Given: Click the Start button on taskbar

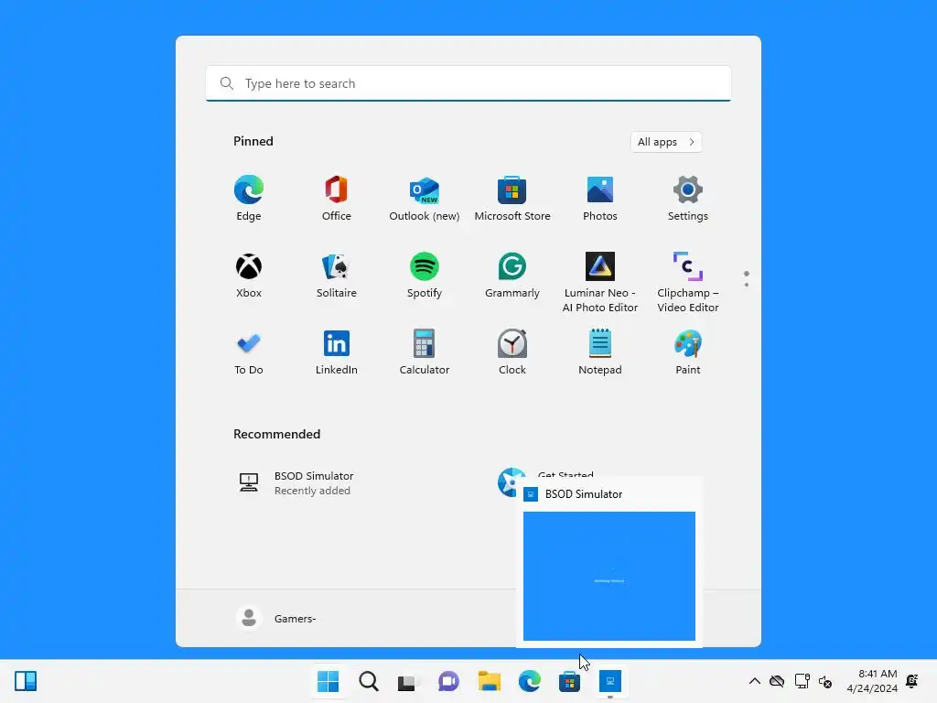Looking at the screenshot, I should [328, 681].
